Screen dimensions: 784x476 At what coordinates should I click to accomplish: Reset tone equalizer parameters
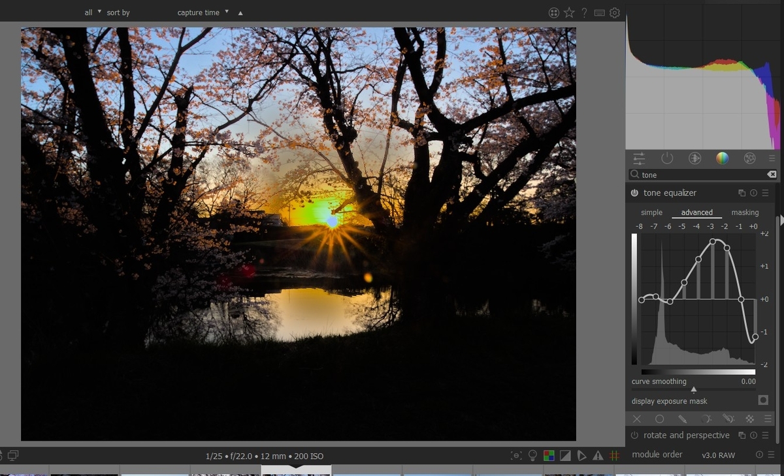753,193
